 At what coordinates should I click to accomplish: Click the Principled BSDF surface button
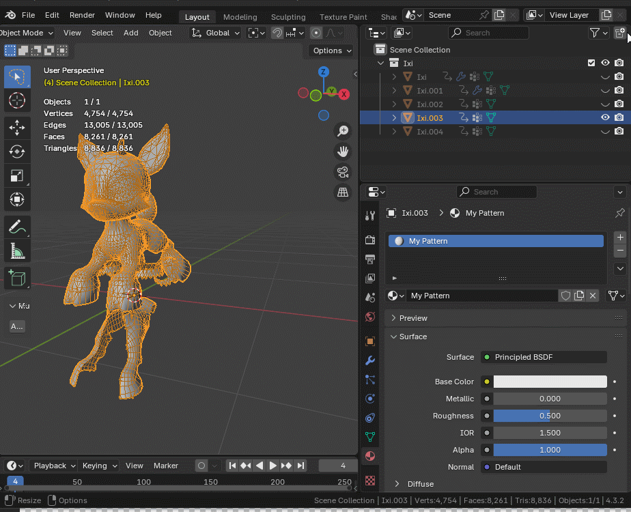tap(544, 357)
